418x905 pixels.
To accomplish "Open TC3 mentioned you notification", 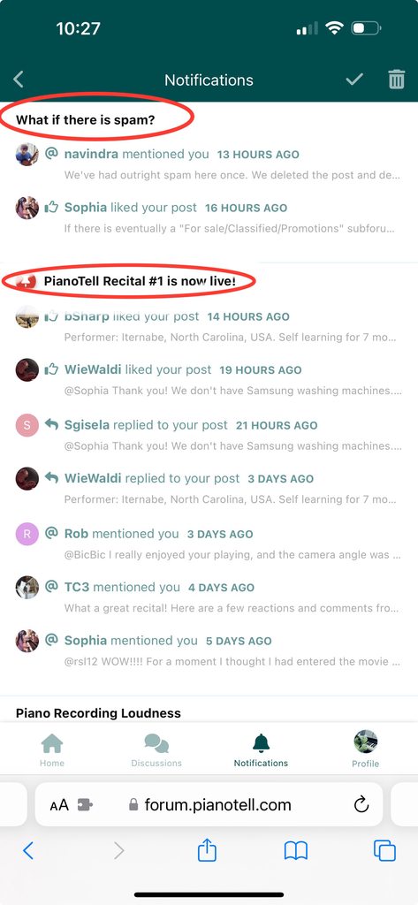I will click(x=208, y=597).
